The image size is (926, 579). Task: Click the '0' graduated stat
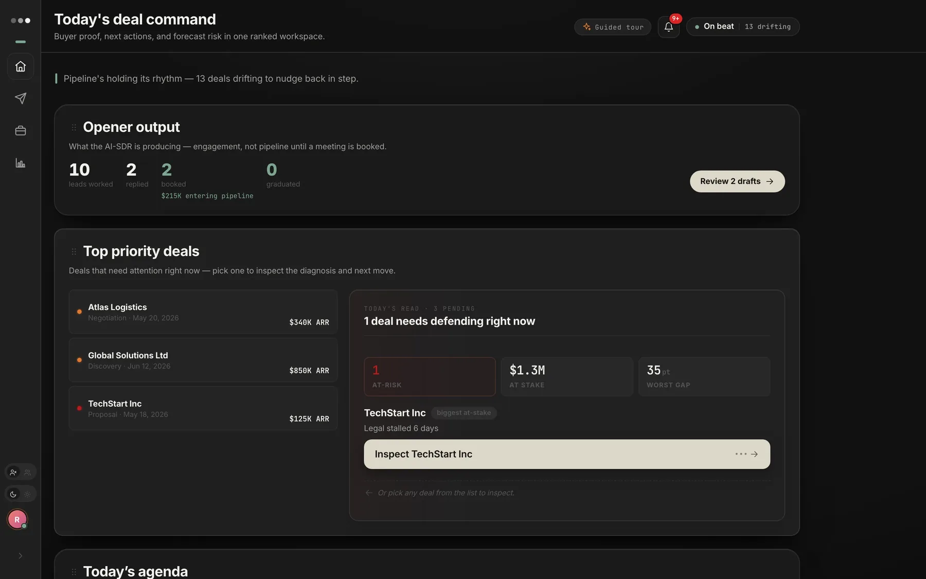tap(283, 175)
